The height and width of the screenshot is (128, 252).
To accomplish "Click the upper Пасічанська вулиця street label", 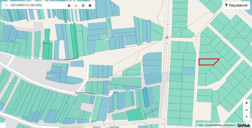I will pyautogui.click(x=68, y=59).
